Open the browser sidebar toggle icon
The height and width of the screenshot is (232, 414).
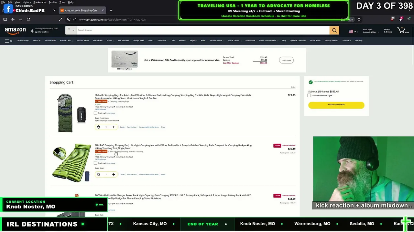click(x=5, y=20)
